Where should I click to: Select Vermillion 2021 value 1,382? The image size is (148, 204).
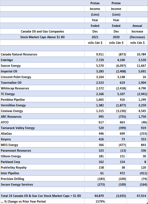coord(100,105)
